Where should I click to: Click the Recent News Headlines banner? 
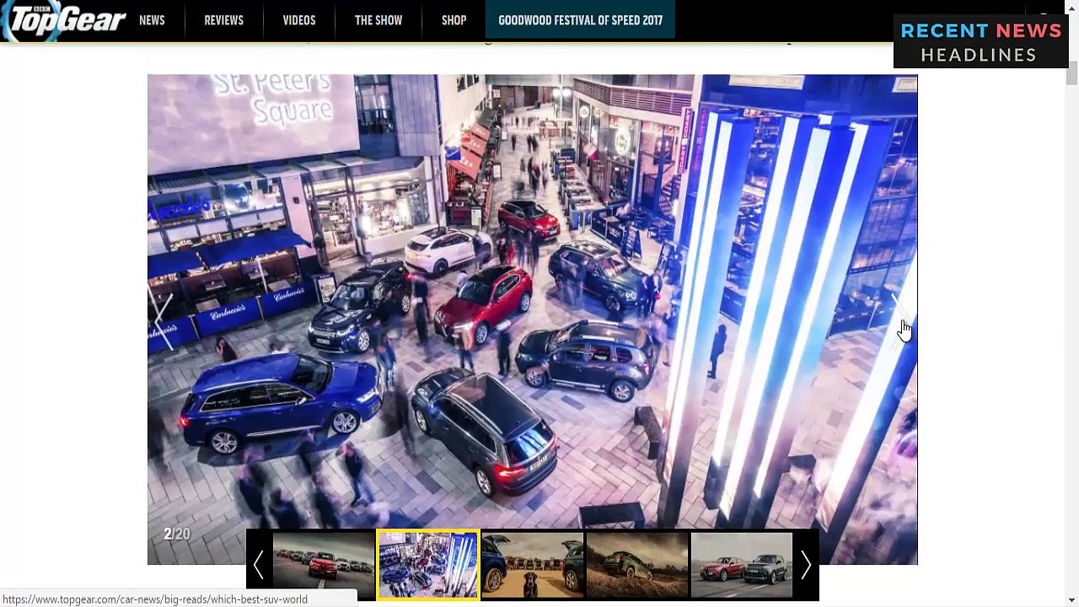[981, 42]
